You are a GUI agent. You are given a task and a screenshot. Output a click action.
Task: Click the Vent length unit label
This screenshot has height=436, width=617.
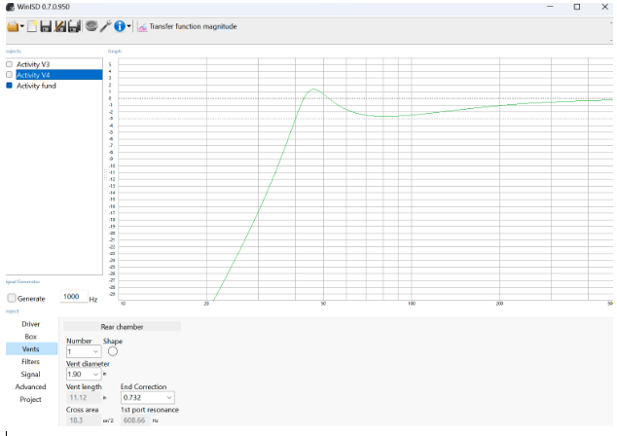point(105,398)
